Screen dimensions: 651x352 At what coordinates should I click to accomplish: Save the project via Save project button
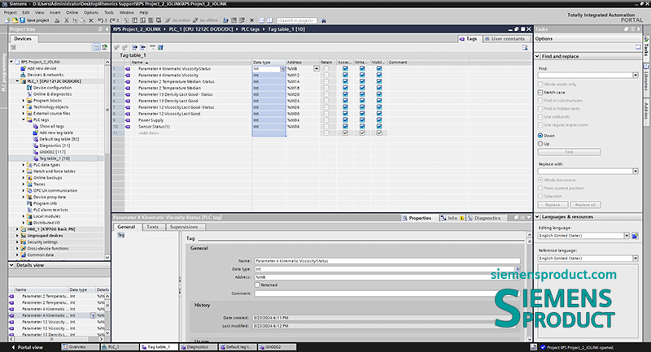(35, 20)
